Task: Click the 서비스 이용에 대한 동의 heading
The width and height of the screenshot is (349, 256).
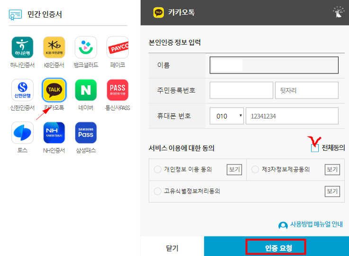Action: coord(181,148)
